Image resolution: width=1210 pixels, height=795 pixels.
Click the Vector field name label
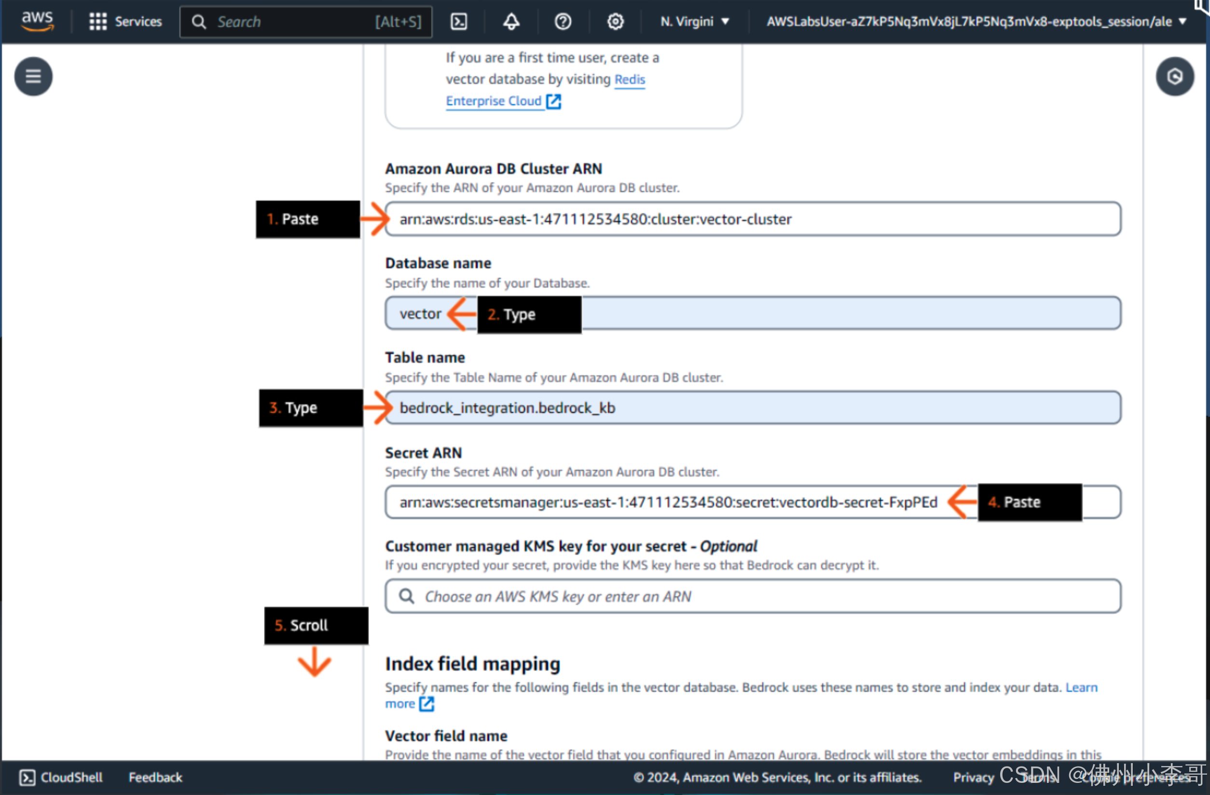click(446, 736)
